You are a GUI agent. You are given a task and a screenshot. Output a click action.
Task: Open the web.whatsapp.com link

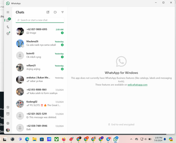(x=137, y=85)
